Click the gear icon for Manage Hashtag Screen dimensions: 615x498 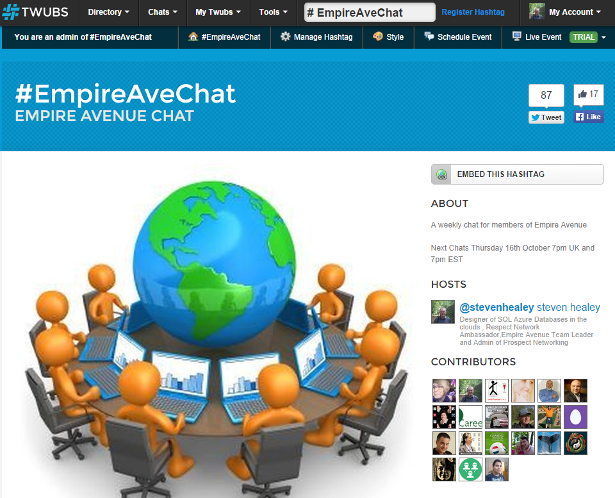point(285,37)
